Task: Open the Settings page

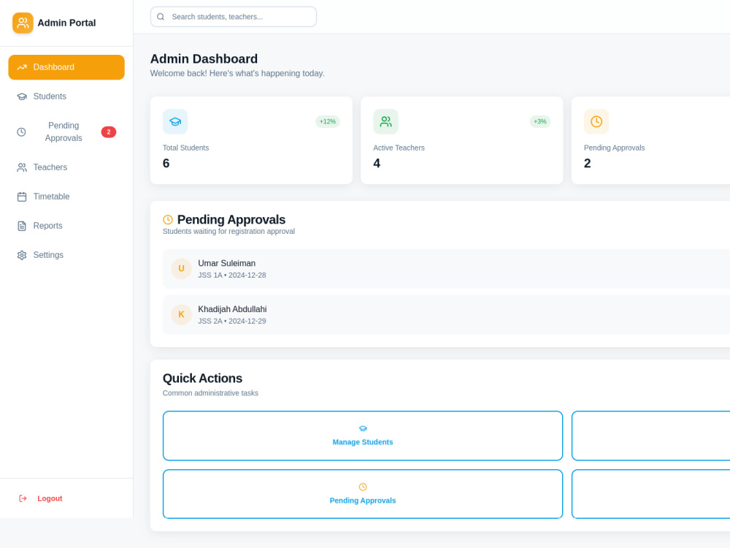Action: pyautogui.click(x=66, y=255)
